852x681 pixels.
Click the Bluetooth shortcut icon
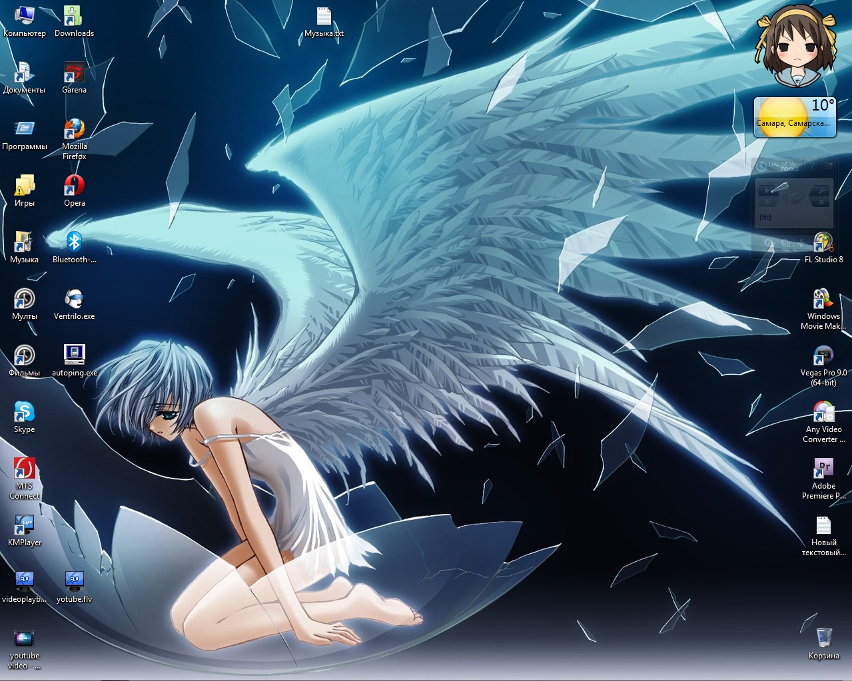pos(74,243)
